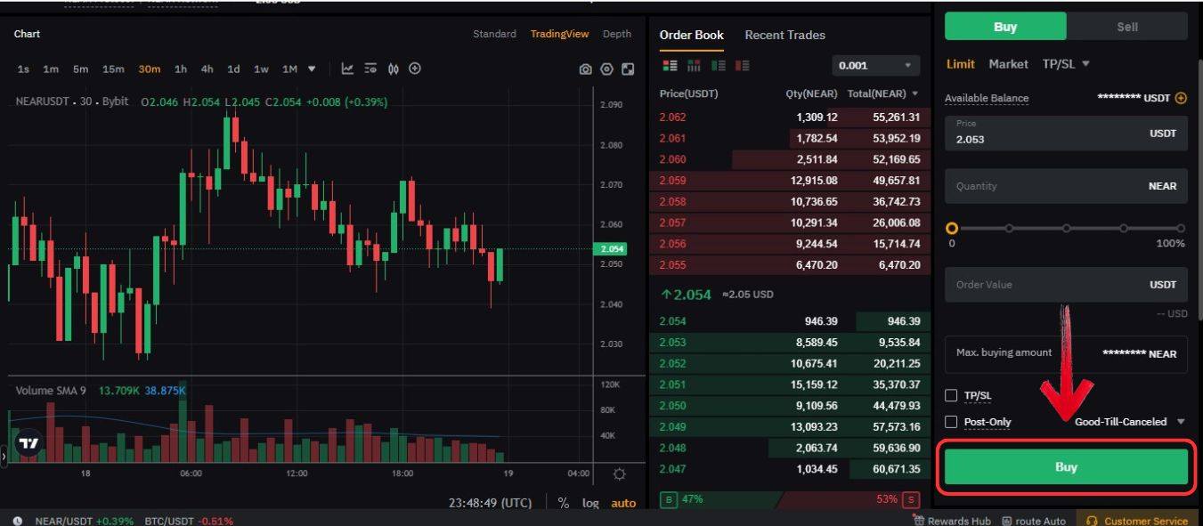Screen dimensions: 1203x526
Task: Switch order book to vertical depth bars view
Action: 695,66
